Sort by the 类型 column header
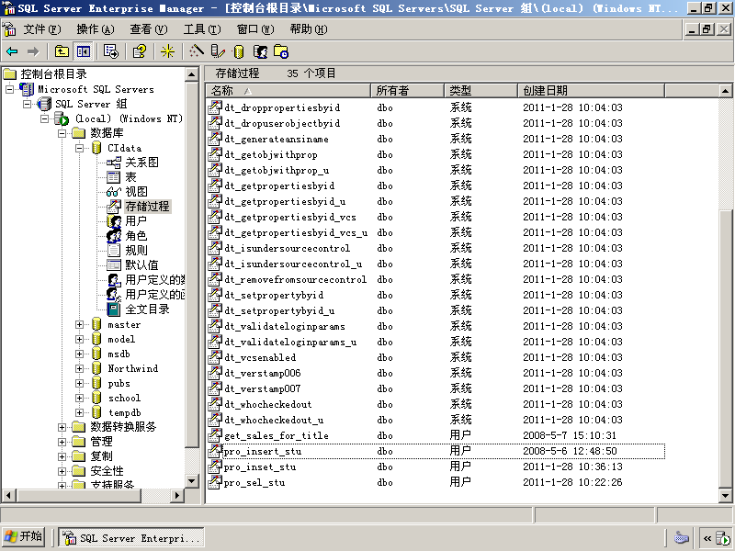The height and width of the screenshot is (551, 735). [x=481, y=90]
